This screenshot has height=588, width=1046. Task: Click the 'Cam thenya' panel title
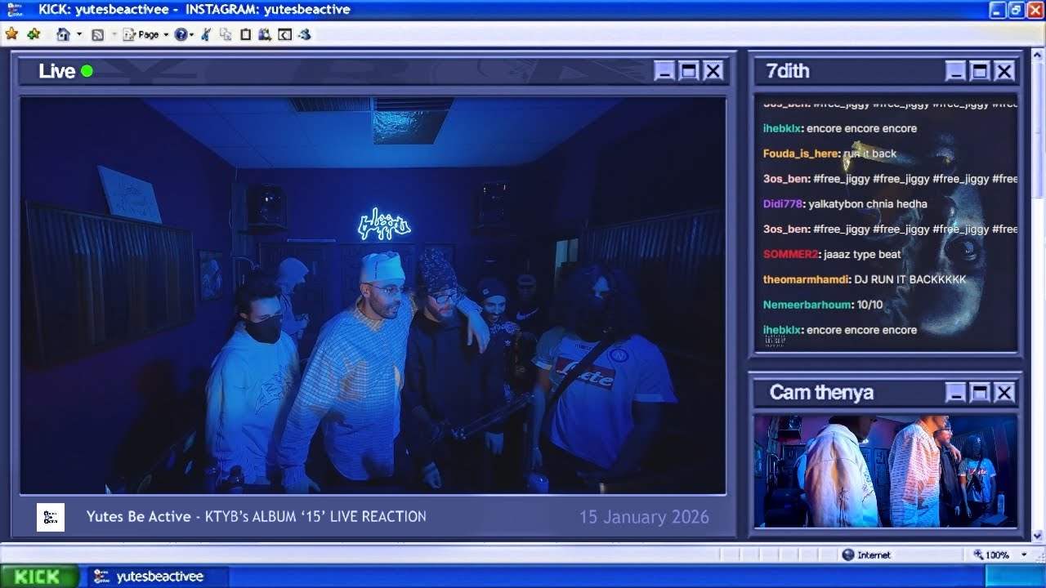click(821, 393)
